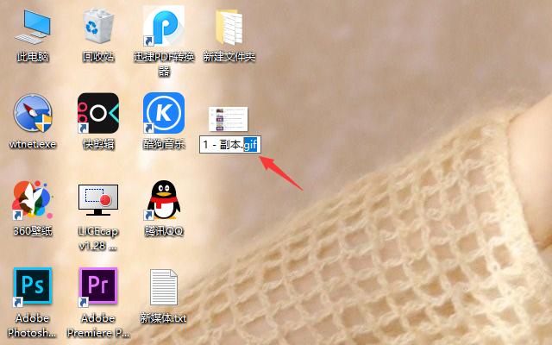552x345 pixels.
Task: Click the 360壁纸 label text
Action: click(33, 231)
